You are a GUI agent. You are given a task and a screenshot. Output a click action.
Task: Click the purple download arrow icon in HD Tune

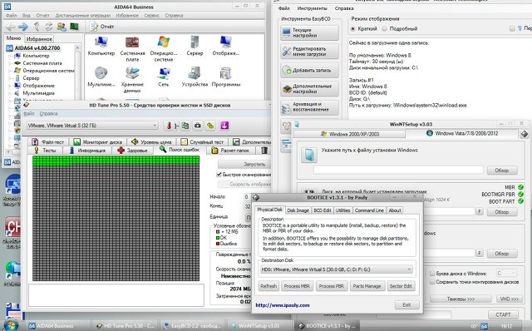[224, 126]
